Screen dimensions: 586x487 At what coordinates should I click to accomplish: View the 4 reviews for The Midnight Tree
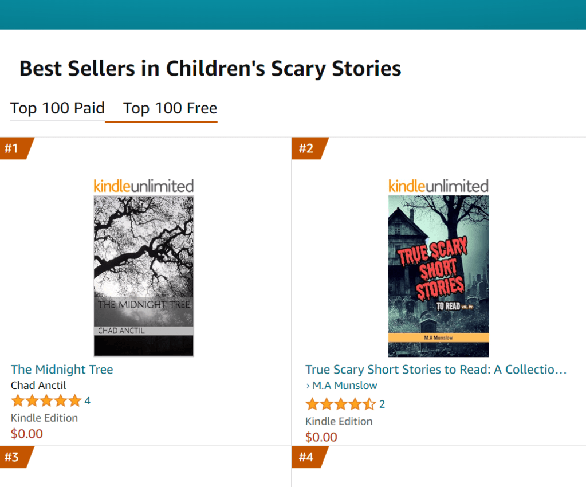(88, 401)
